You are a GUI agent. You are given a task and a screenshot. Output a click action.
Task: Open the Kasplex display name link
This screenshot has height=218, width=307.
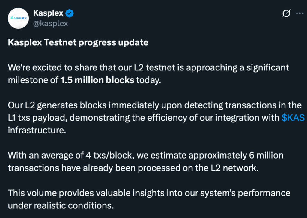[x=48, y=13]
